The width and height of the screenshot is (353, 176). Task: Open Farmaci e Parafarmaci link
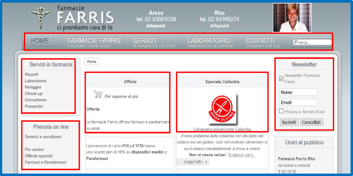pyautogui.click(x=46, y=162)
